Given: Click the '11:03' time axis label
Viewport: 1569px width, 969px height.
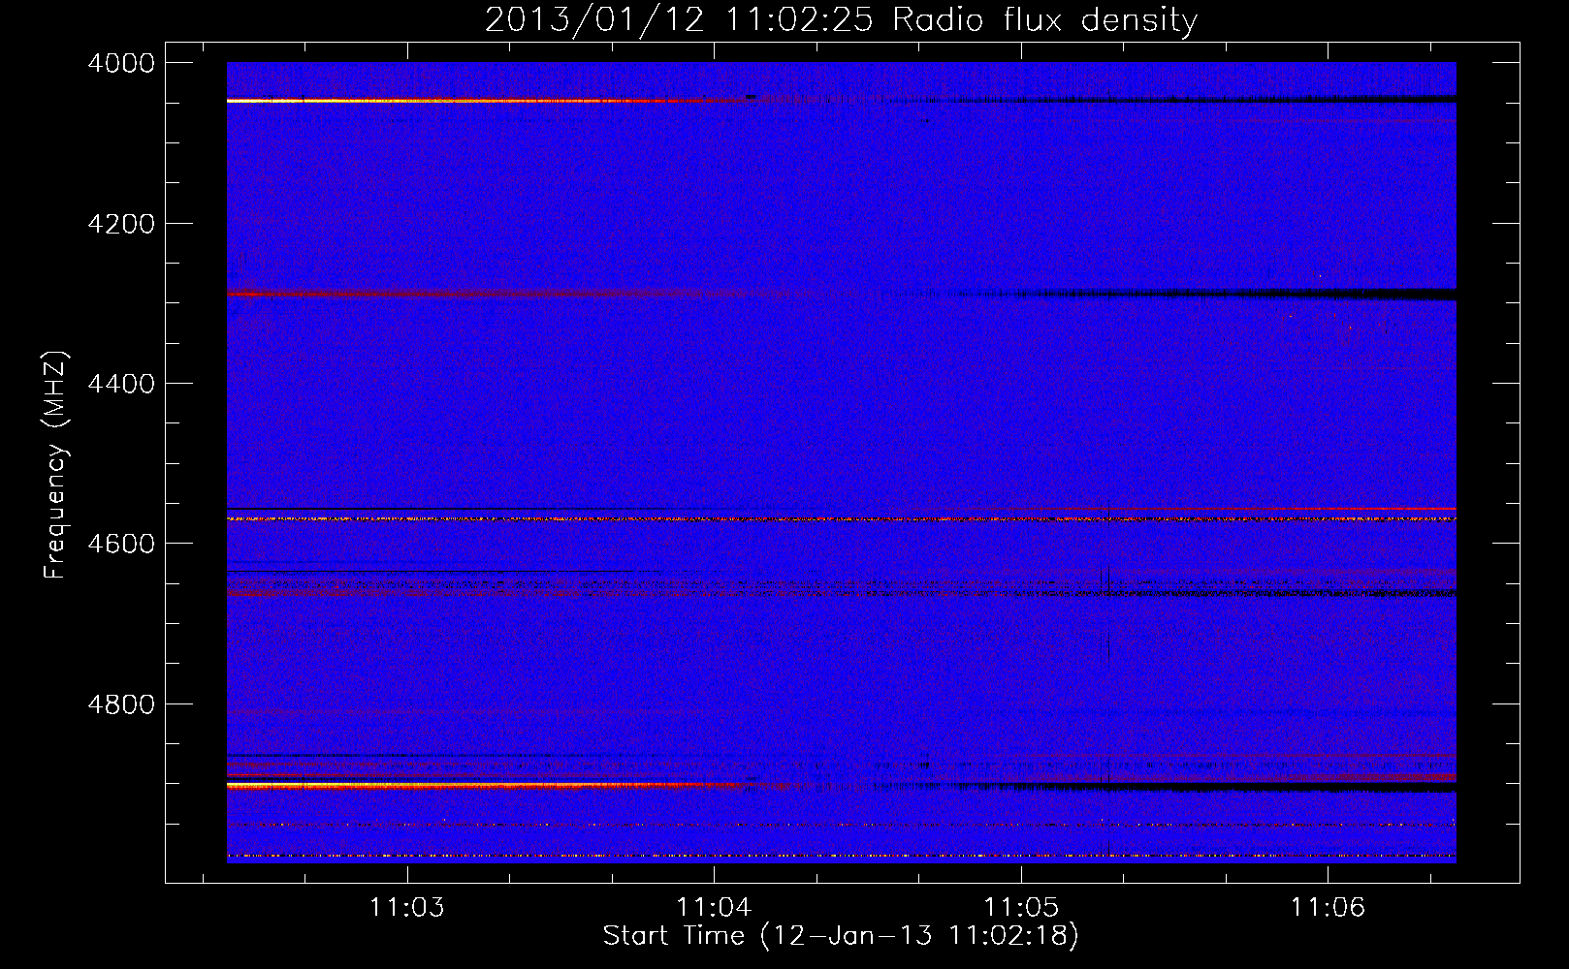Looking at the screenshot, I should point(408,908).
